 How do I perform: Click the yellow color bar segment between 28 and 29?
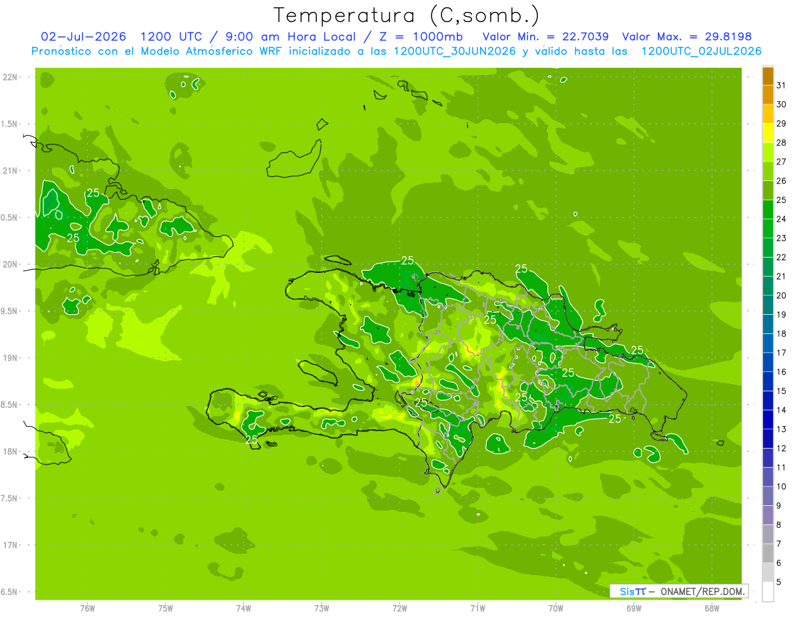pyautogui.click(x=768, y=133)
